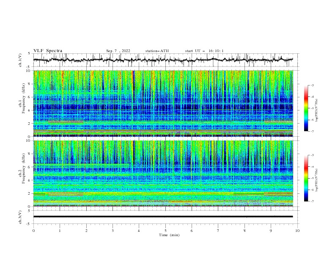Click the ch.1 spectrogram plot
This screenshot has height=259, width=335.
click(163, 103)
